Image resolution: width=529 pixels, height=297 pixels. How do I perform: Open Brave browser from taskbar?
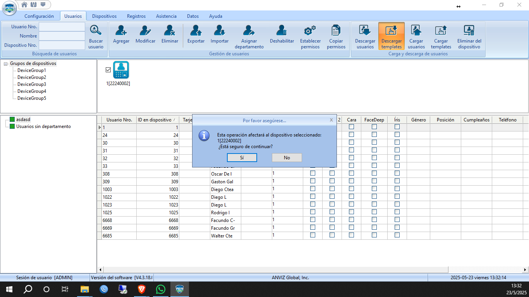[x=141, y=289]
